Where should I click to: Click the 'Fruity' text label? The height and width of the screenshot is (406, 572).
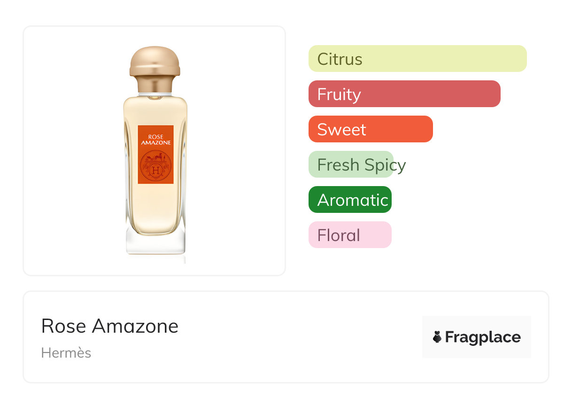[339, 94]
